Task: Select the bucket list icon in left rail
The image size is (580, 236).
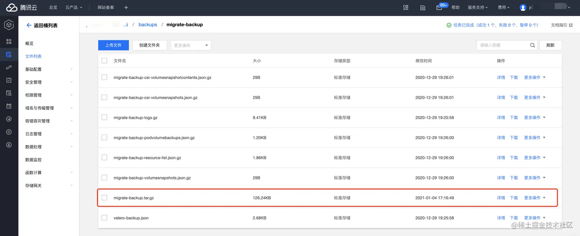Action: pos(9,54)
